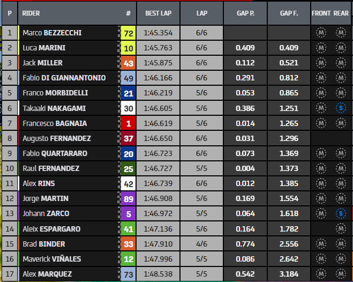Select Quartararo's front tyre icon
Viewport: 353px width, 282px height.
[321, 153]
